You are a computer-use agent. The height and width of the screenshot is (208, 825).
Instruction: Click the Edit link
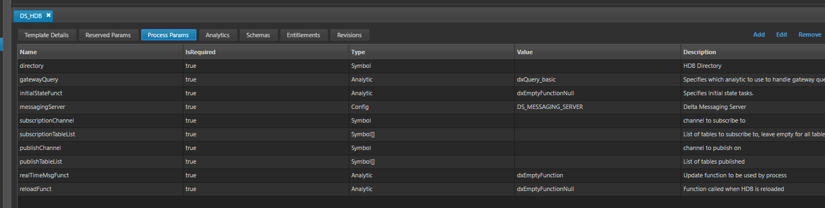782,34
